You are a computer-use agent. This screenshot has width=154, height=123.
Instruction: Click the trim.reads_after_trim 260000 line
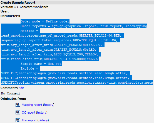pyautogui.click(x=50, y=59)
